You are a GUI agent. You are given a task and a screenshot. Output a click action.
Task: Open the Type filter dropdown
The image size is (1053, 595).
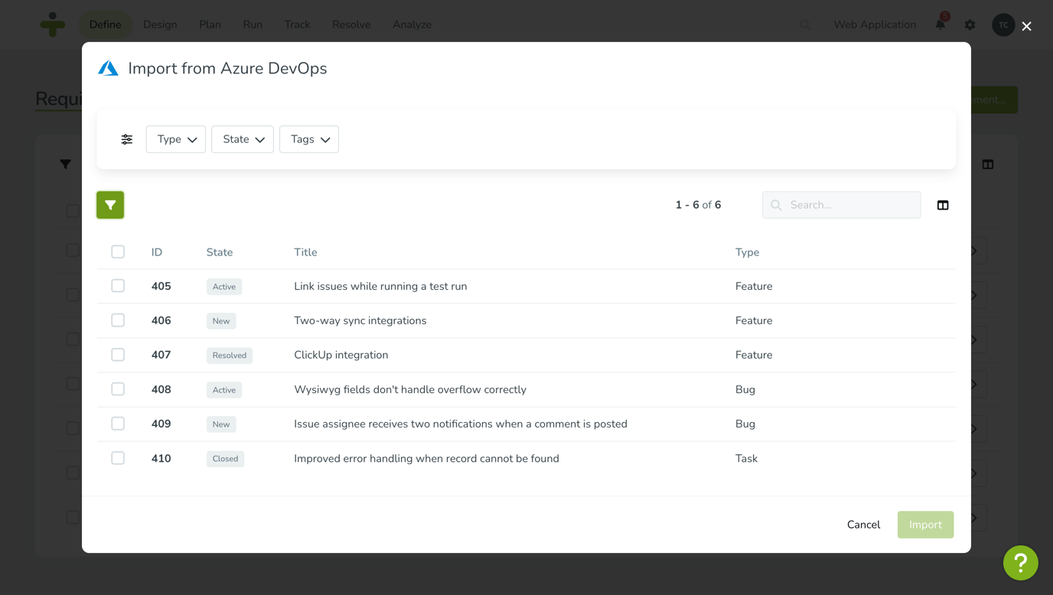[175, 138]
